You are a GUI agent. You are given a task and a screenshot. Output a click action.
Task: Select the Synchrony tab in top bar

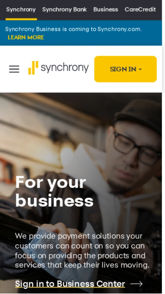coord(21,9)
